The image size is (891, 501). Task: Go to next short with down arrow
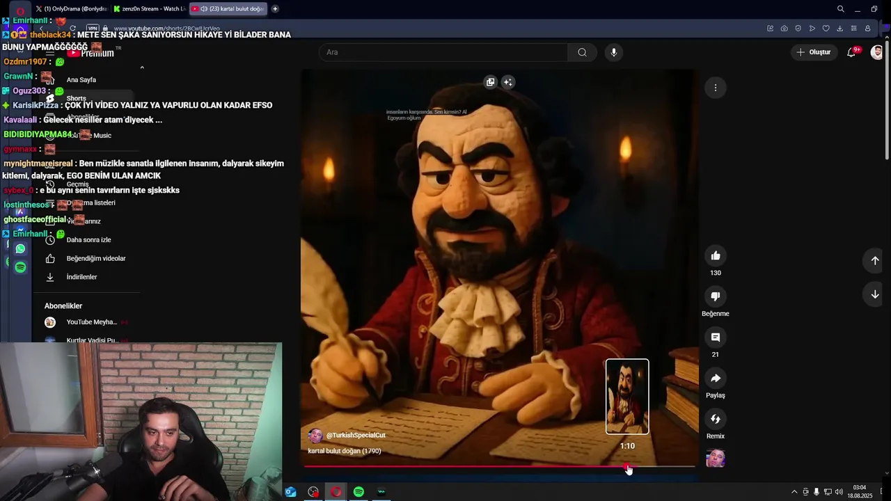point(875,294)
